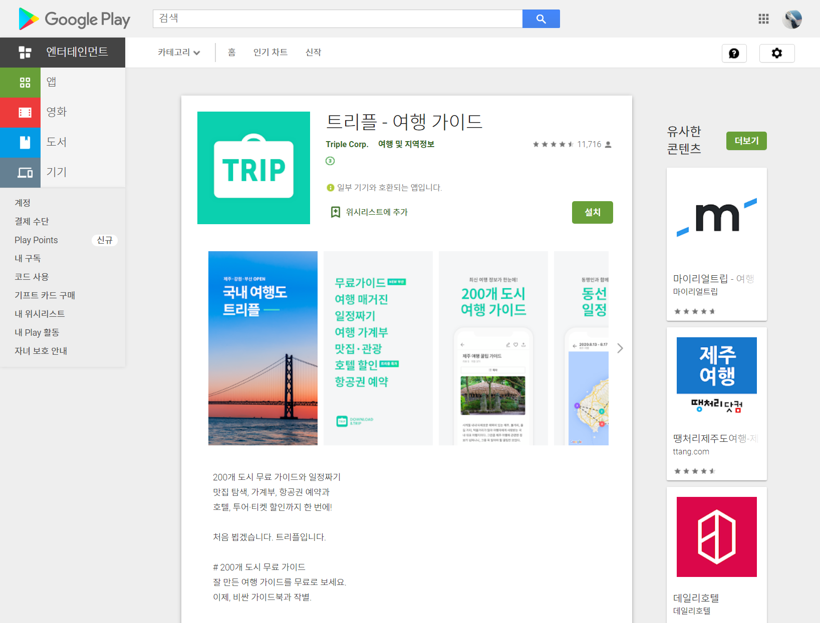
Task: Open the 코드 사용 link
Action: coord(32,277)
